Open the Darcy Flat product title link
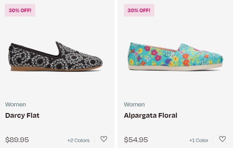The width and height of the screenshot is (237, 148). [x=22, y=115]
